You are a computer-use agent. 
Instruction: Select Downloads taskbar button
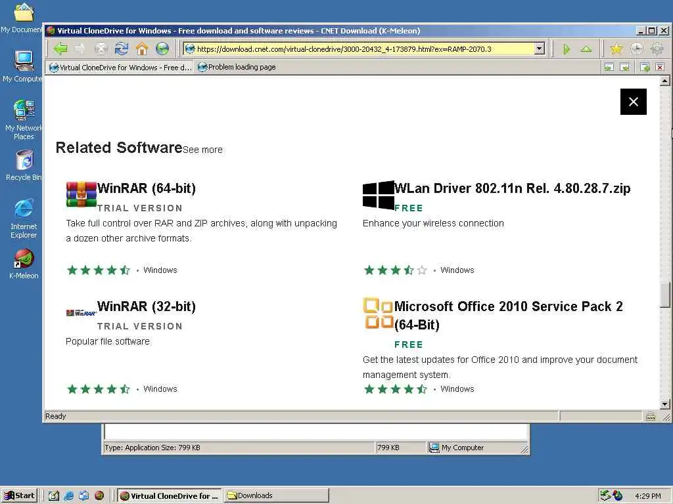277,495
